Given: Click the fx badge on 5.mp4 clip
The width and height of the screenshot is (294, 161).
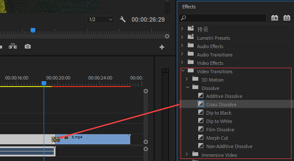Looking at the screenshot, I should pos(66,138).
